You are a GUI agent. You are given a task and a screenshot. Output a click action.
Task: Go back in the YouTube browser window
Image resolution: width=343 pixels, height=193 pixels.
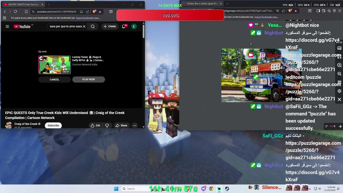click(5, 12)
